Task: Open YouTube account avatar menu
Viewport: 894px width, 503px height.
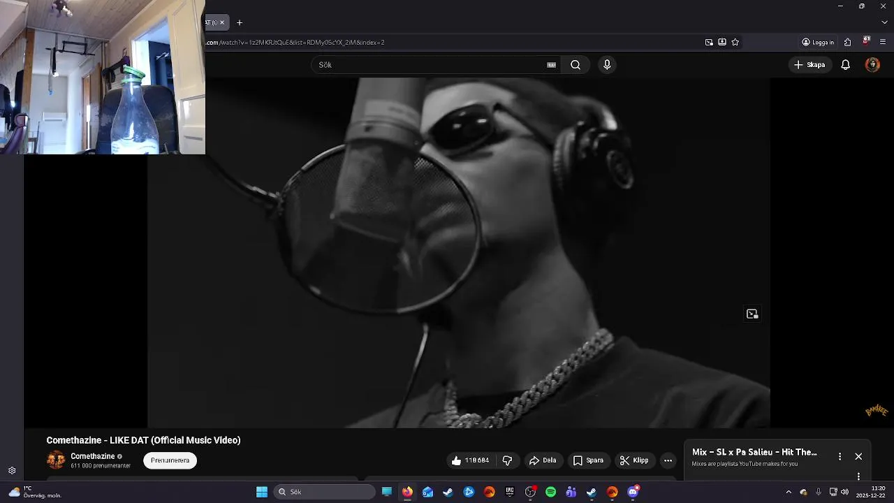Action: (872, 65)
